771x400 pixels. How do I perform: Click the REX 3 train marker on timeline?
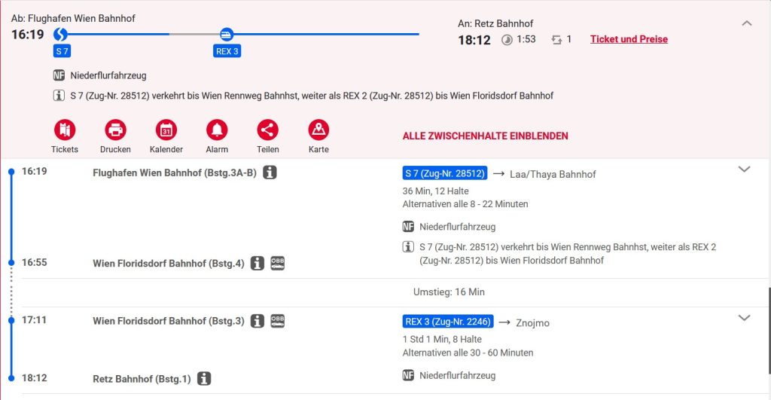[226, 34]
